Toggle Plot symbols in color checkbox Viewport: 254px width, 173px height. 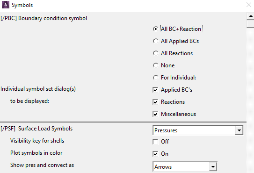(x=155, y=154)
